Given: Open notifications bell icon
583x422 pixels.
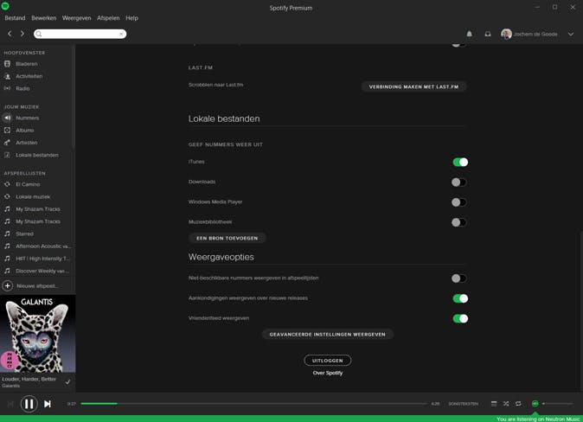Looking at the screenshot, I should (x=469, y=34).
